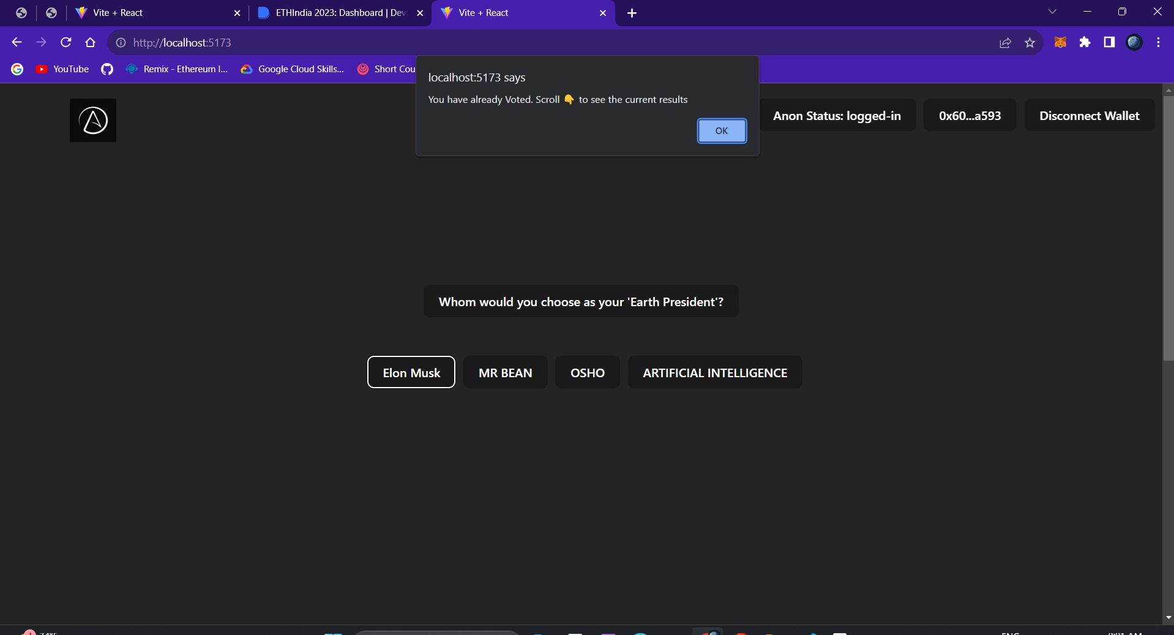The height and width of the screenshot is (635, 1174).
Task: Pick ARTIFICIAL INTELLIGENCE as president
Action: coord(715,372)
